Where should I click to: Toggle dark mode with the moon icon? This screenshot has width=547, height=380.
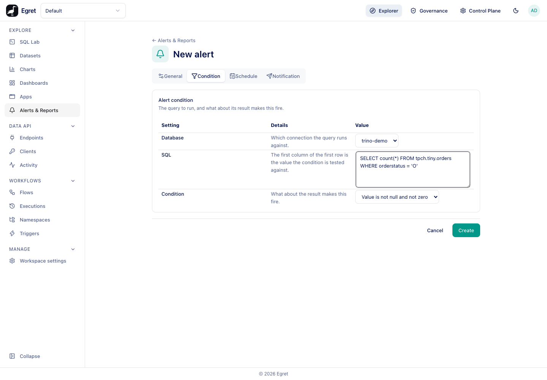(x=516, y=11)
